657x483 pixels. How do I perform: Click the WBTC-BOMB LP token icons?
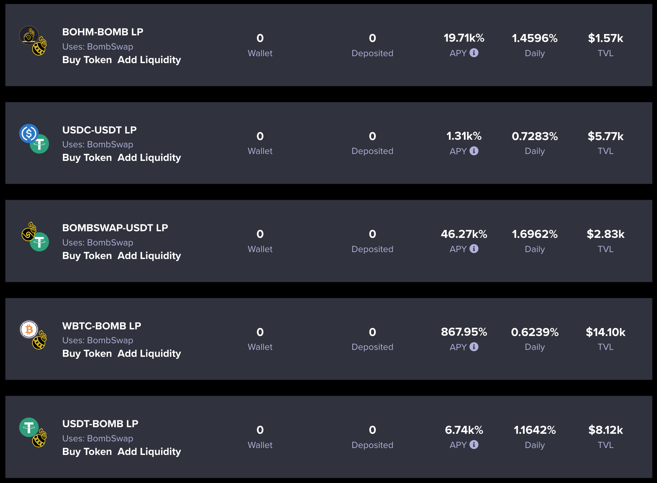[33, 335]
